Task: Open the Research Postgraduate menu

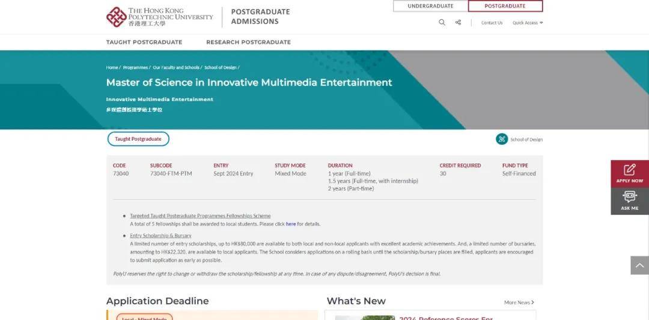Action: pyautogui.click(x=248, y=42)
